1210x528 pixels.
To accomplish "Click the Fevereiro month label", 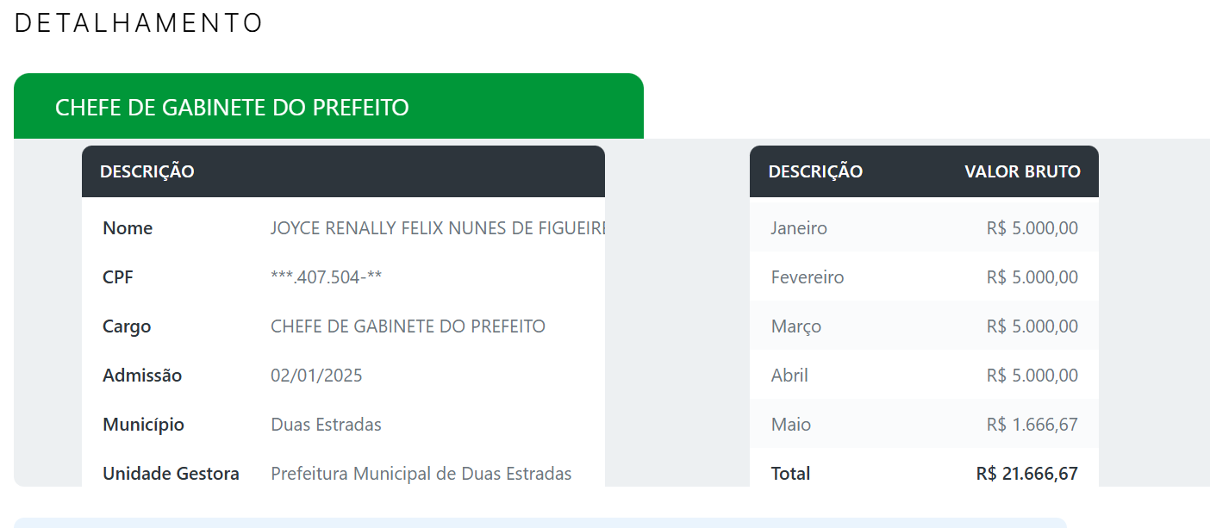I will 808,277.
